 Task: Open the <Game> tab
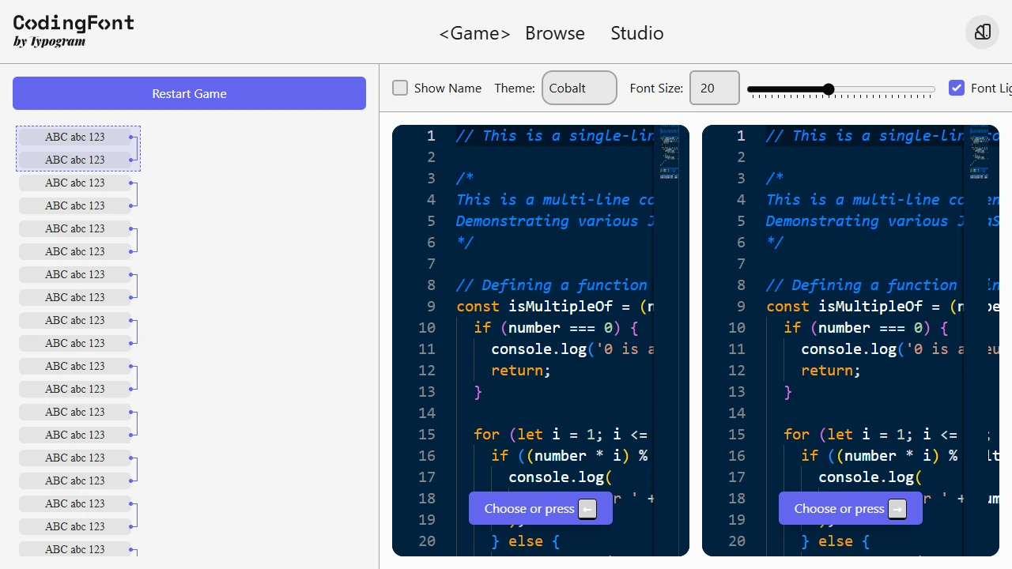pos(474,33)
